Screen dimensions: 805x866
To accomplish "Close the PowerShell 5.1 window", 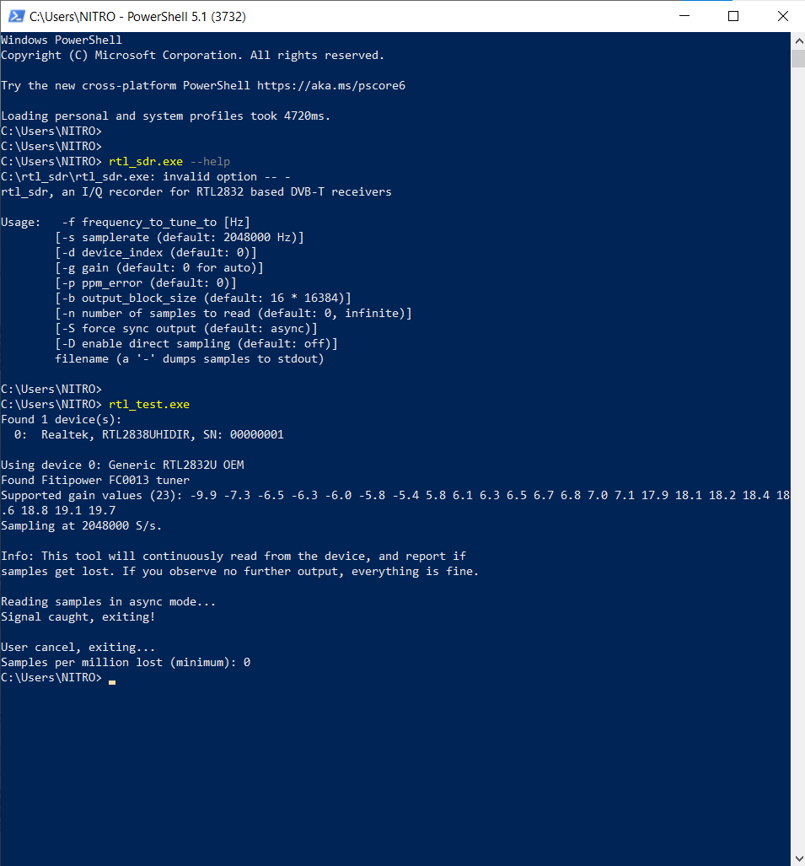I will coord(782,16).
